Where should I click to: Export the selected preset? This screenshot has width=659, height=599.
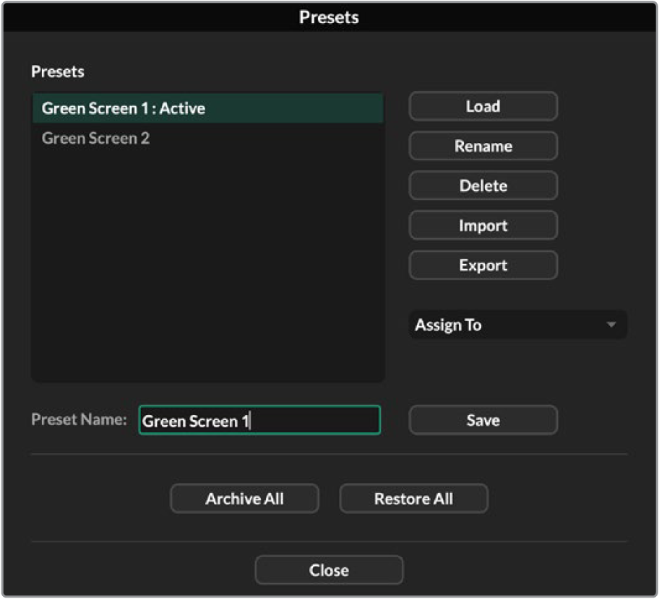[x=483, y=266]
